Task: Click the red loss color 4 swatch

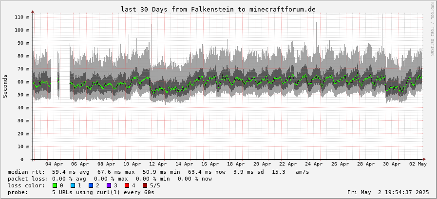Action: pyautogui.click(x=127, y=185)
